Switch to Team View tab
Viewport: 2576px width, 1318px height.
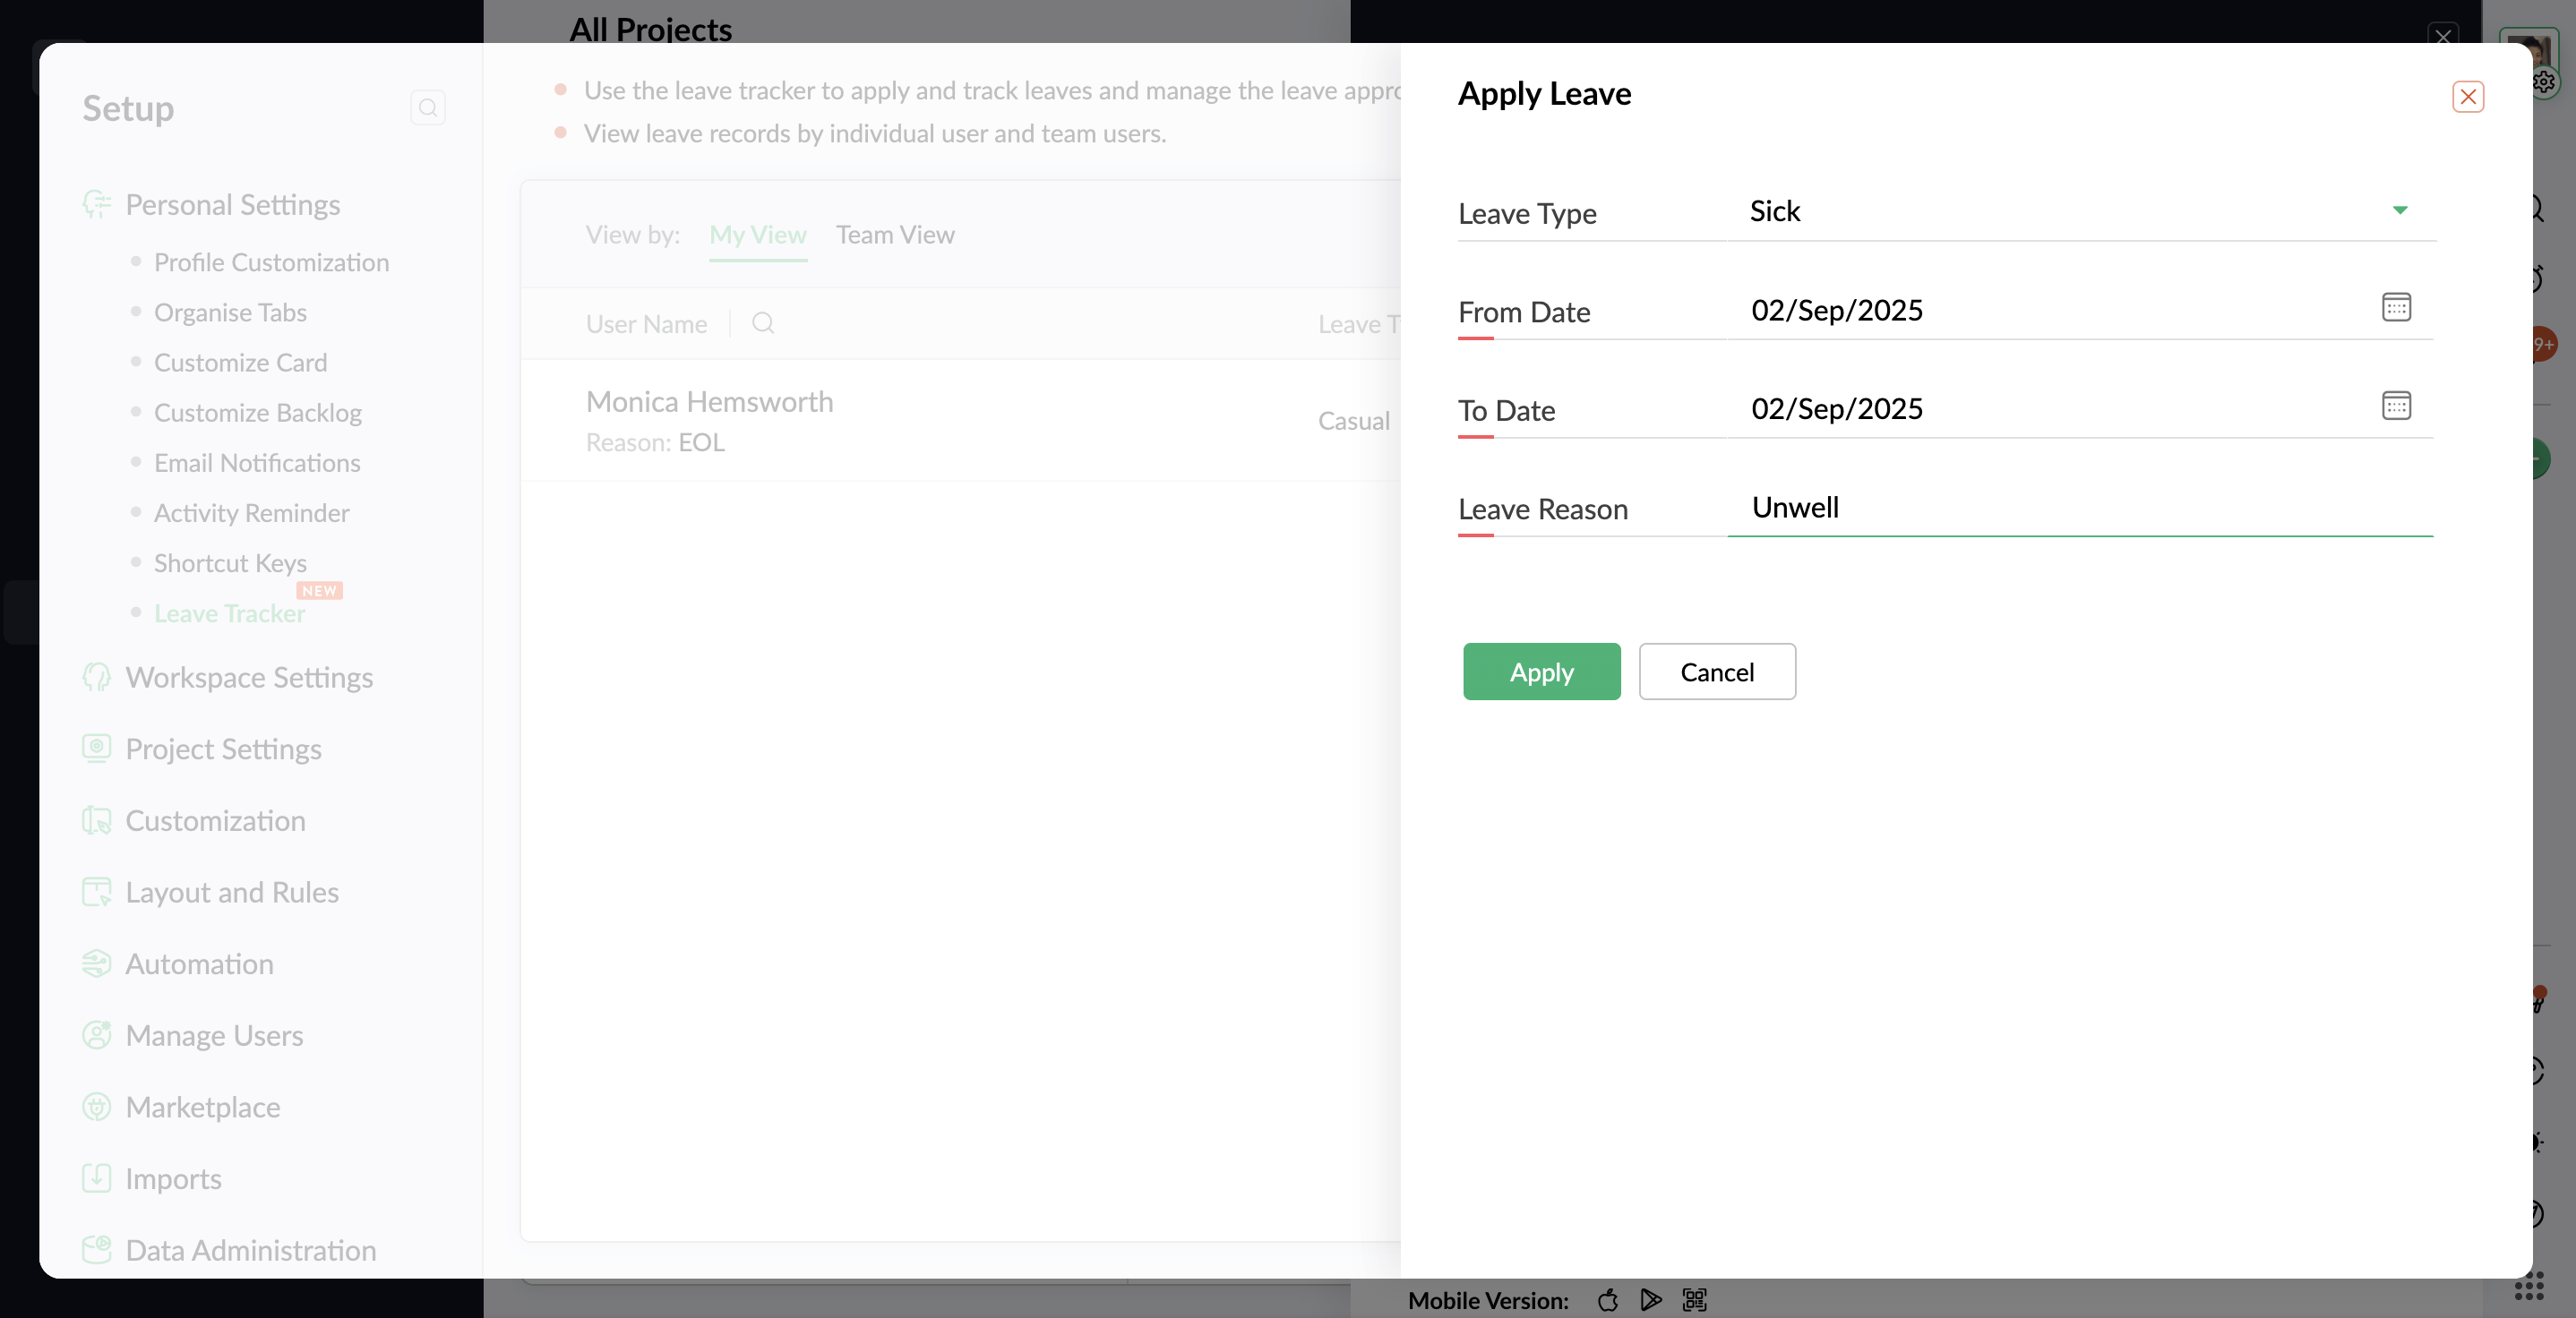[x=895, y=235]
